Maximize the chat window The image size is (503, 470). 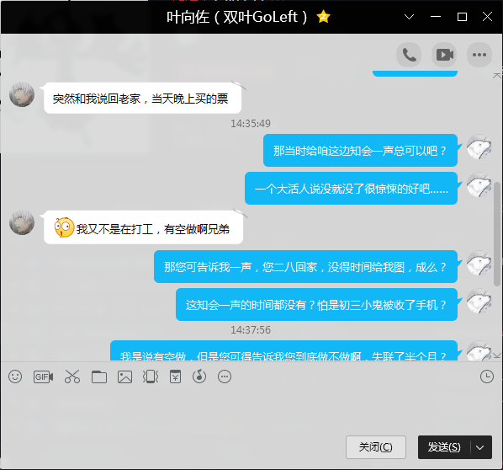tap(462, 17)
